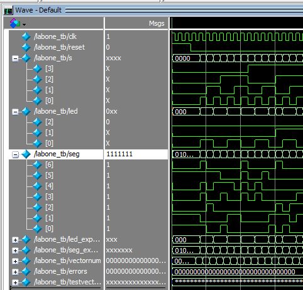This screenshot has width=303, height=290.
Task: Select the /labone_tb/led signal name
Action: (56, 111)
